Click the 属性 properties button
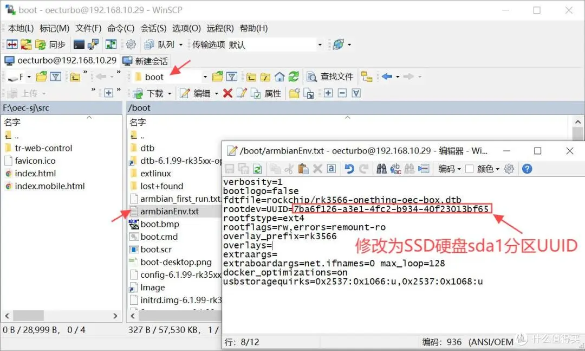Screen dimensions: 585x351 point(266,93)
